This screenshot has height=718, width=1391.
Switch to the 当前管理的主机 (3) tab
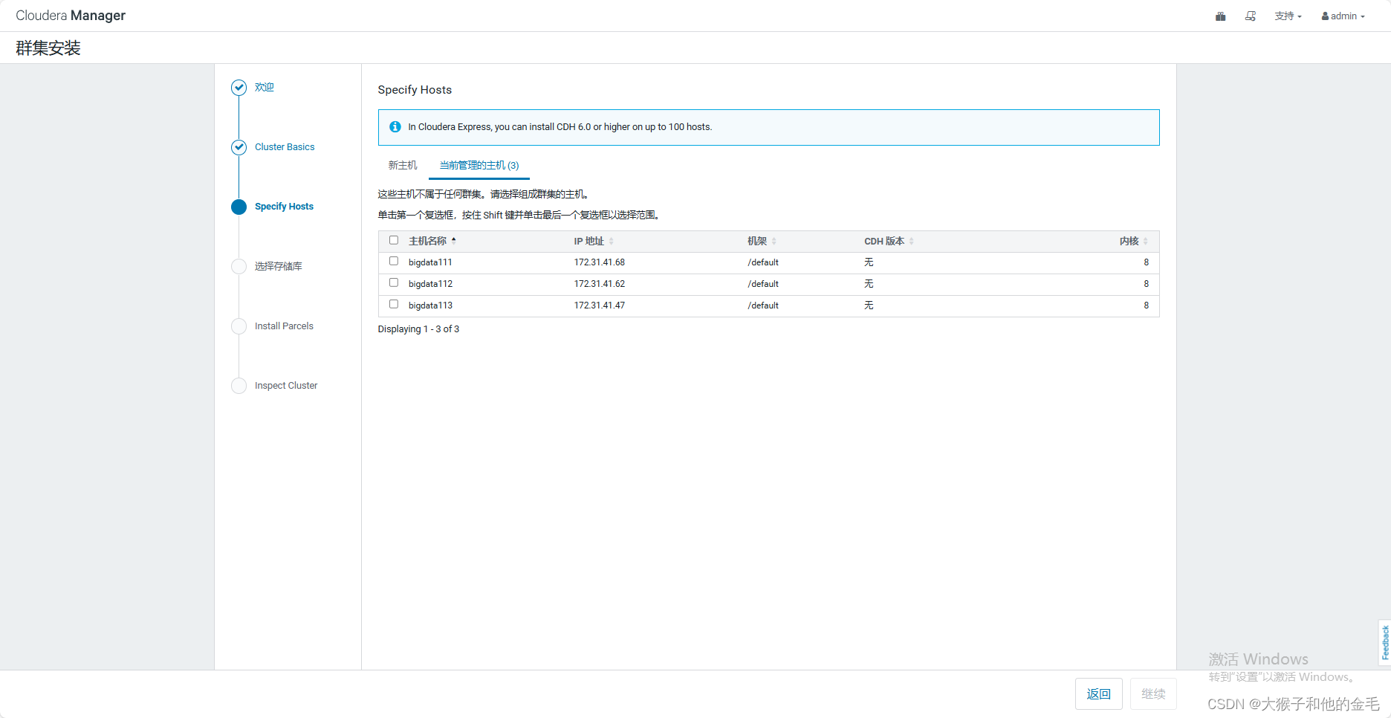click(x=479, y=165)
